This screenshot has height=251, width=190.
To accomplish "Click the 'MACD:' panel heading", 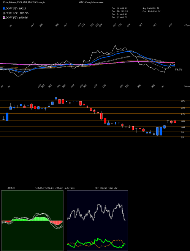I will (11, 188).
